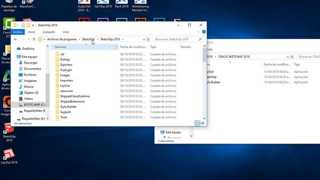Select the cef folder
The height and width of the screenshot is (180, 320).
(x=62, y=54)
